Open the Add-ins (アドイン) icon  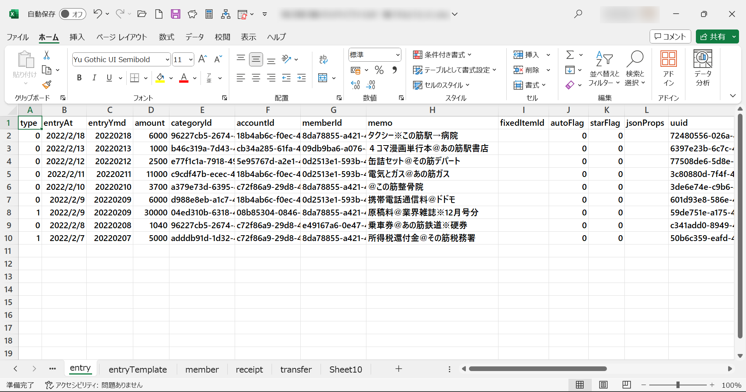668,68
